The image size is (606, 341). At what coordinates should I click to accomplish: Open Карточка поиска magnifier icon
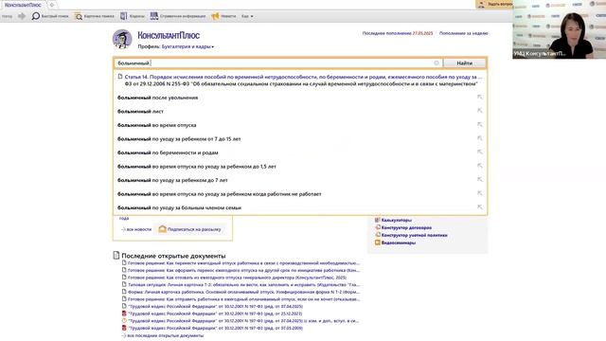tap(79, 16)
